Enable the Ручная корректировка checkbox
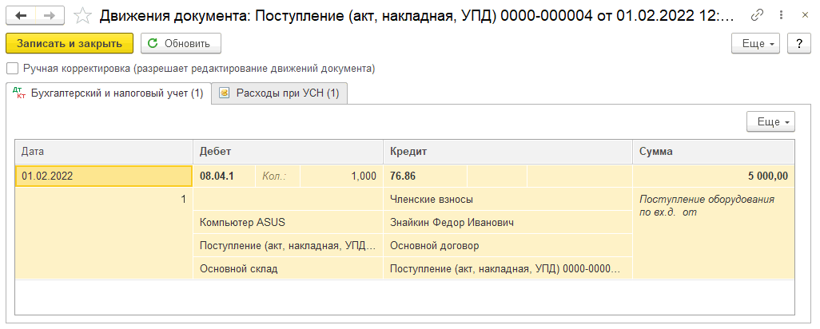This screenshot has width=820, height=329. [x=12, y=69]
